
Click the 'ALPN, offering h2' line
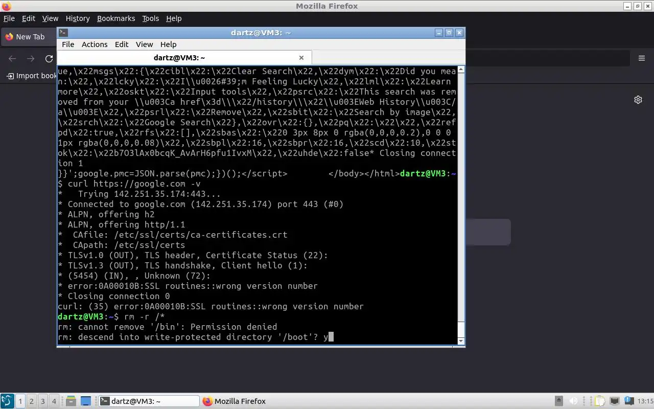[106, 214]
